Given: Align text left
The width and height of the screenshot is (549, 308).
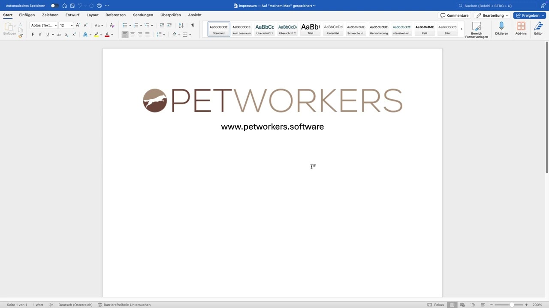Looking at the screenshot, I should coord(125,35).
